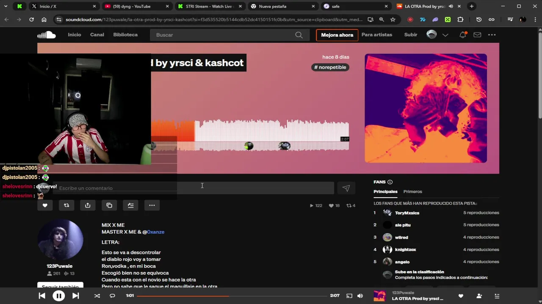Like the current track in the player bar
This screenshot has height=304, width=542.
pos(461,296)
